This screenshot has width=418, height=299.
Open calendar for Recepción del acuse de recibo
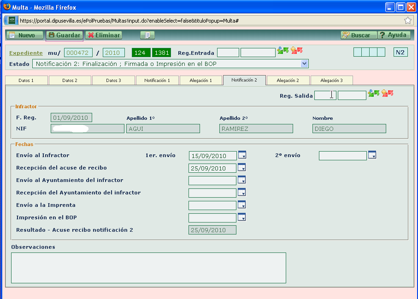[x=241, y=168]
